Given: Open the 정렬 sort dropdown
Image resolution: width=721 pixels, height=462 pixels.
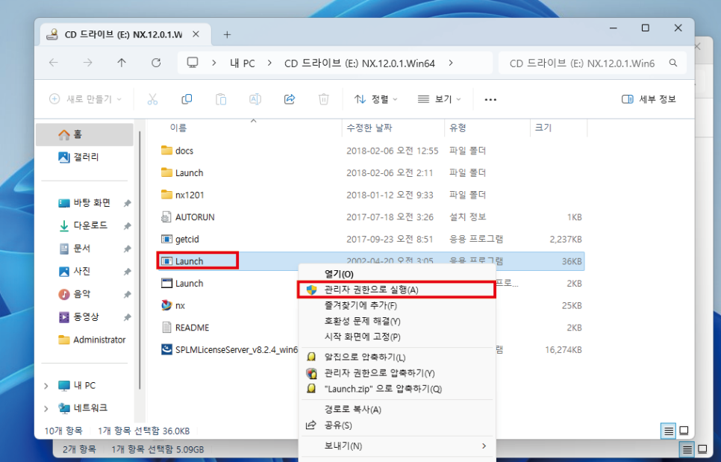Looking at the screenshot, I should [375, 99].
